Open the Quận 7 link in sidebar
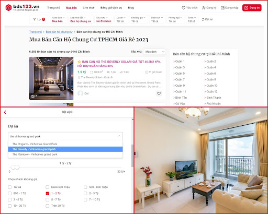268x214 pixels. pos(180,79)
